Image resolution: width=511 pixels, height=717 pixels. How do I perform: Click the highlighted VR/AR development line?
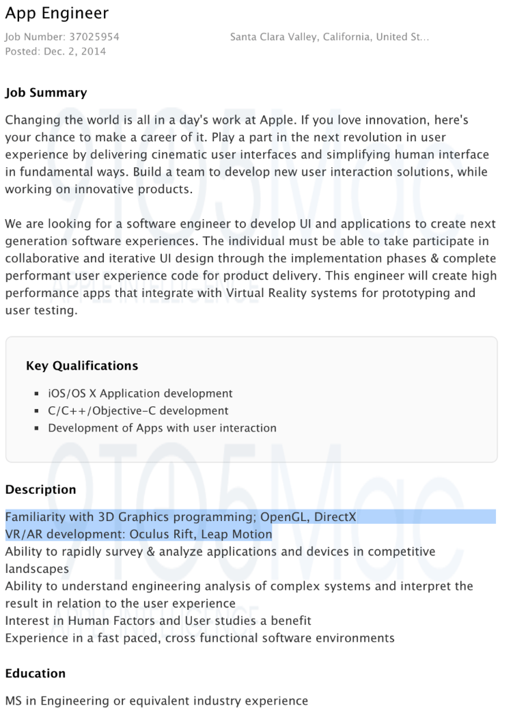[x=139, y=534]
